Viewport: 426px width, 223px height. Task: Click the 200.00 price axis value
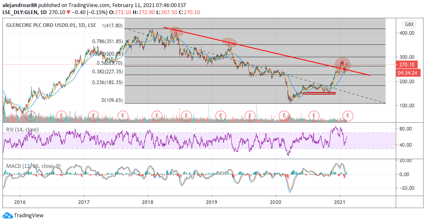tap(407, 82)
